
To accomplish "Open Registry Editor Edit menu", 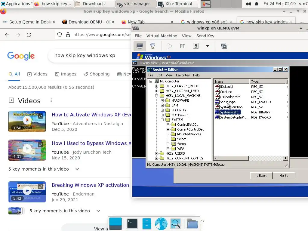I will click(x=159, y=75).
